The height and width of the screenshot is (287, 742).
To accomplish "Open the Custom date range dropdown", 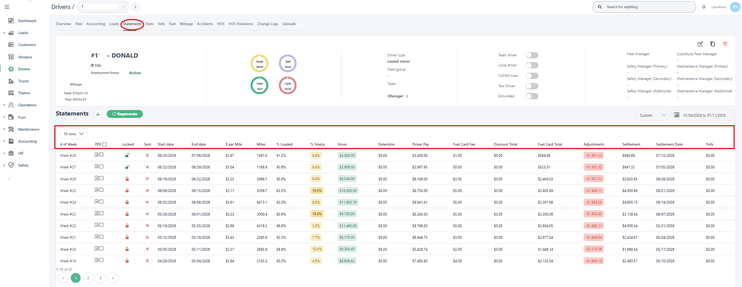I will point(653,115).
